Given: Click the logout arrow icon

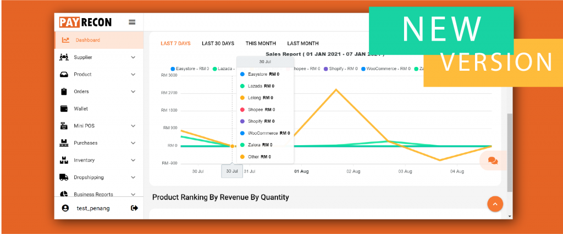Looking at the screenshot, I should tap(134, 208).
